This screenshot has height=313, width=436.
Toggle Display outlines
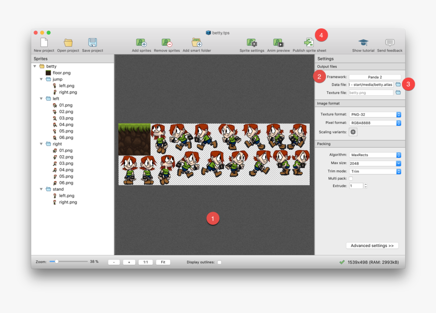click(220, 262)
